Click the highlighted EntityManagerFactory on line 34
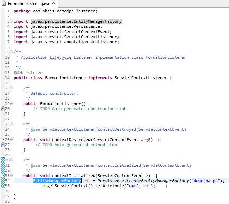 click(57, 181)
